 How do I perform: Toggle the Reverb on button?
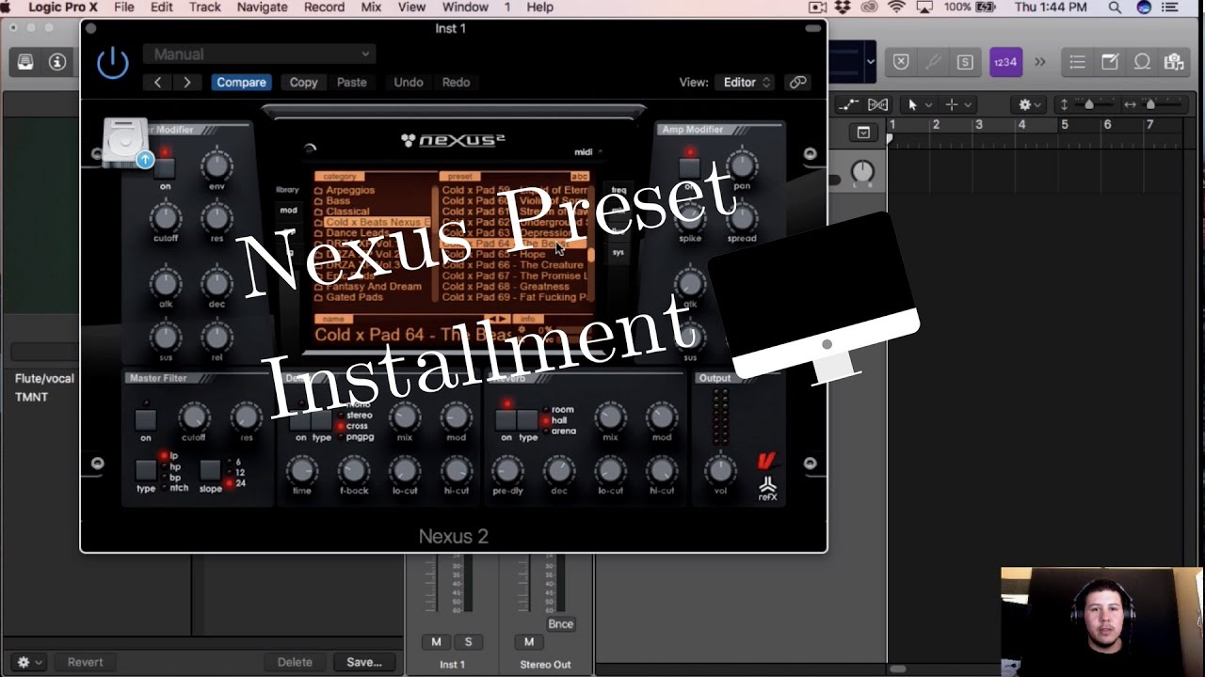coord(506,419)
